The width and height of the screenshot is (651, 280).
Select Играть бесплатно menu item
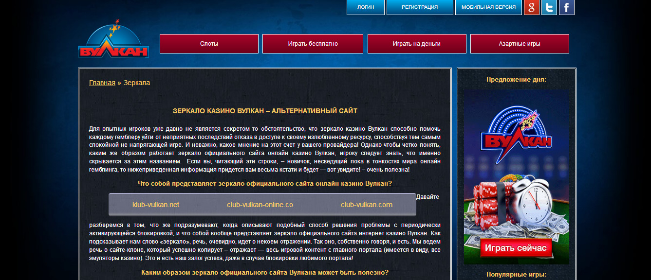point(313,44)
